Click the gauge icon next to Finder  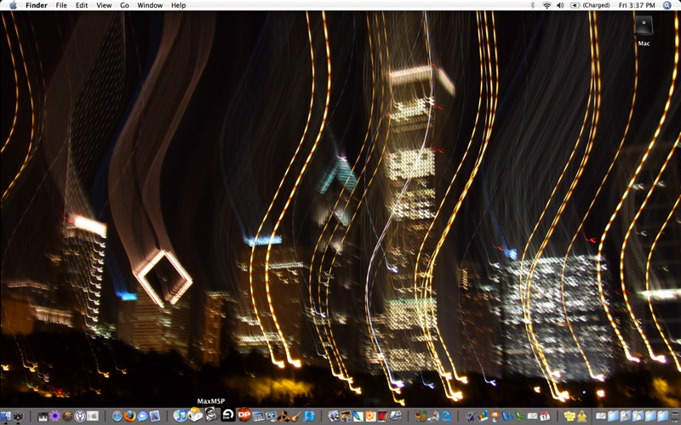click(x=18, y=416)
